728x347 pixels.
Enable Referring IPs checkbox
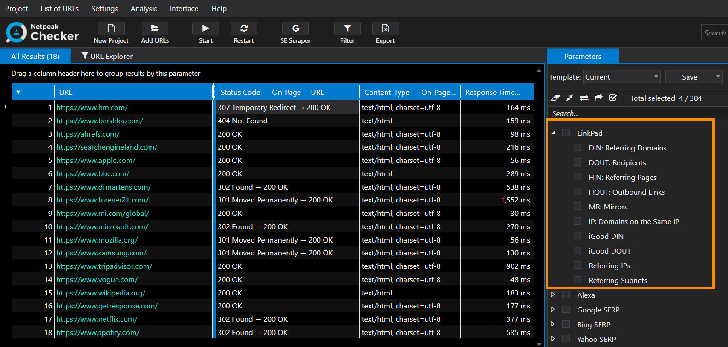[578, 265]
